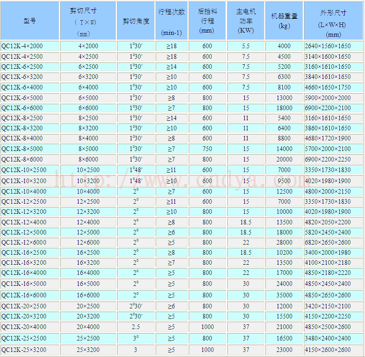Click the 机器重量 (kg) header cell

click(x=284, y=21)
